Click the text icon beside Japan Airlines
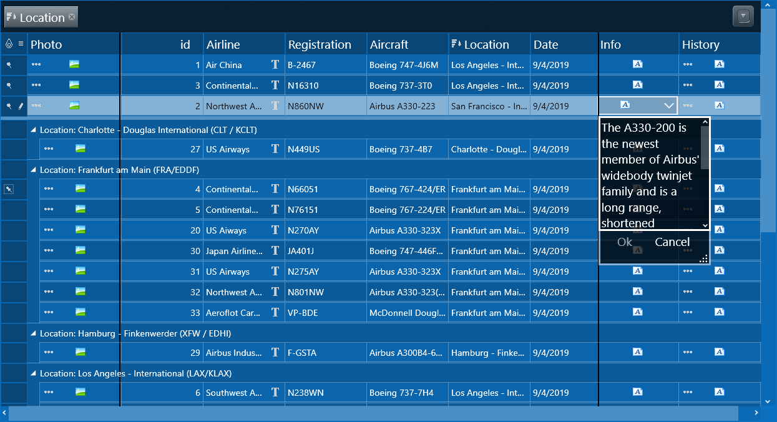The image size is (777, 422). pyautogui.click(x=275, y=251)
